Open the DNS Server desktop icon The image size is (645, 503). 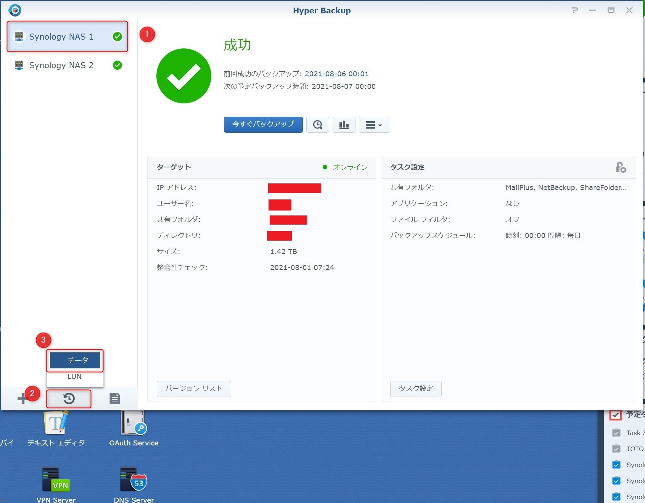point(134,480)
